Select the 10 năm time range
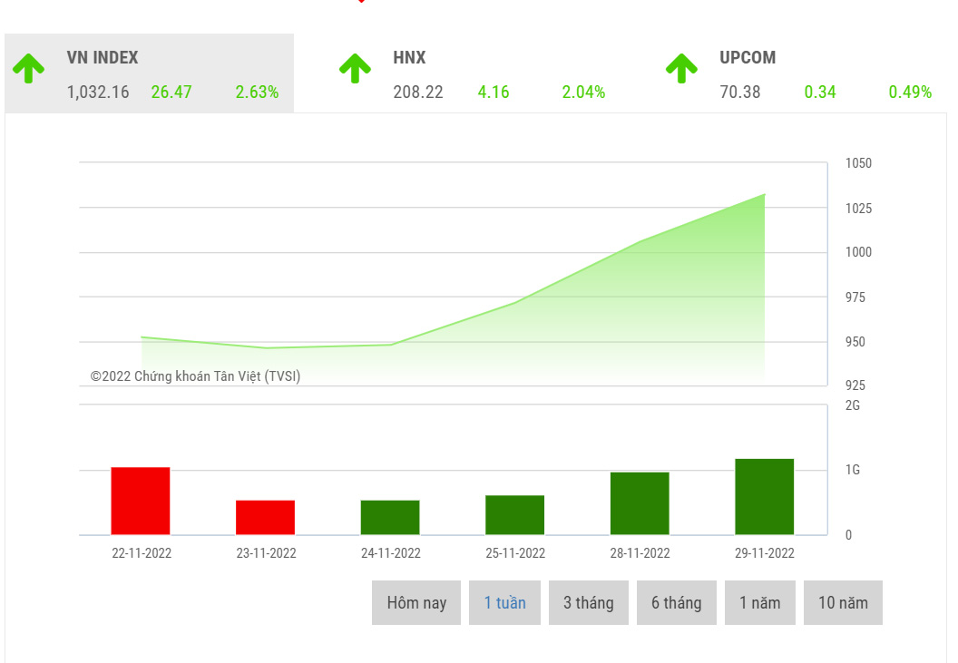Image resolution: width=958 pixels, height=663 pixels. [843, 603]
